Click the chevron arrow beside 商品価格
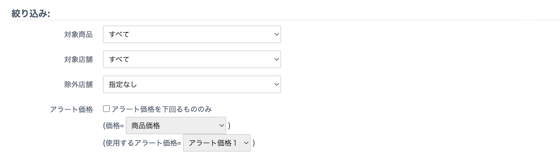The height and width of the screenshot is (162, 560). coord(221,126)
